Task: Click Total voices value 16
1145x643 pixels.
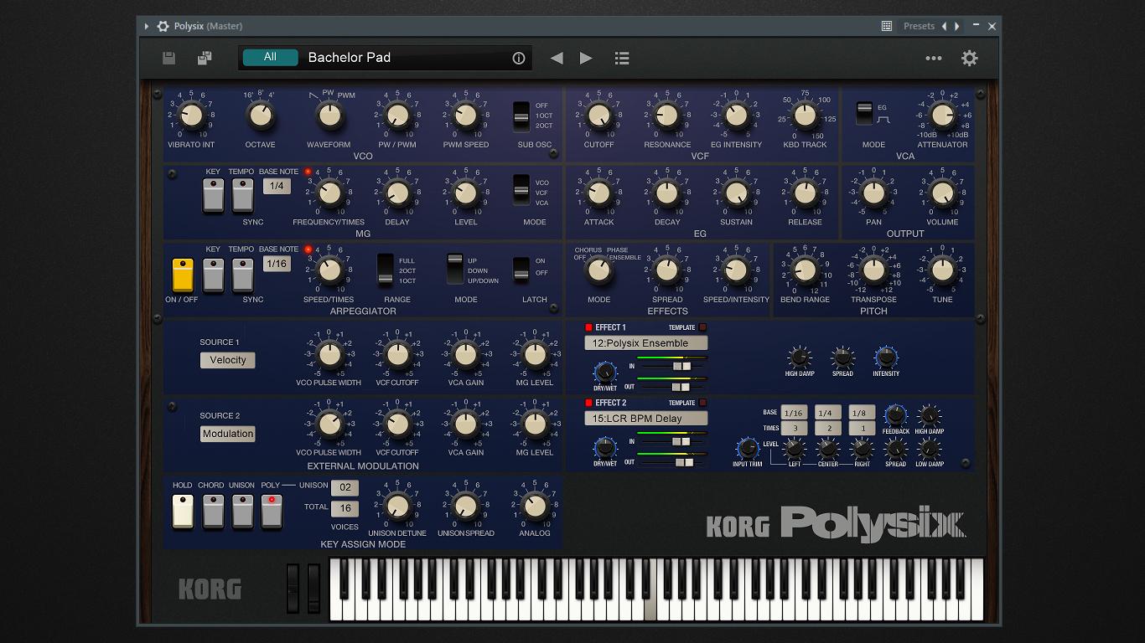Action: pos(345,508)
